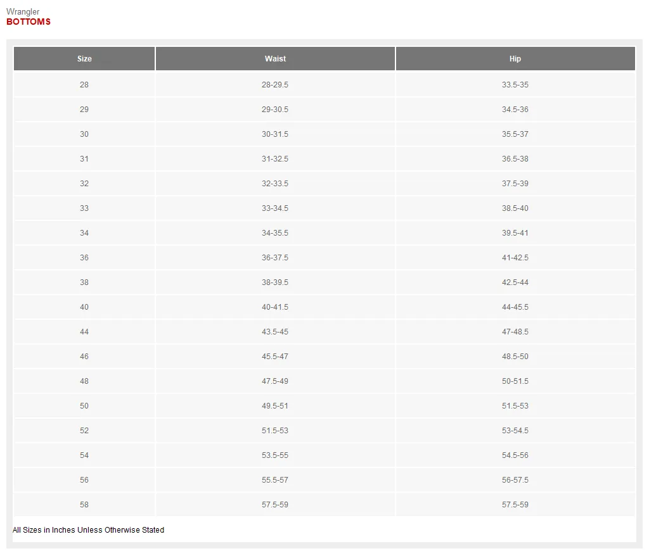Click size 58 in the Size column
This screenshot has height=558, width=649.
click(x=84, y=505)
